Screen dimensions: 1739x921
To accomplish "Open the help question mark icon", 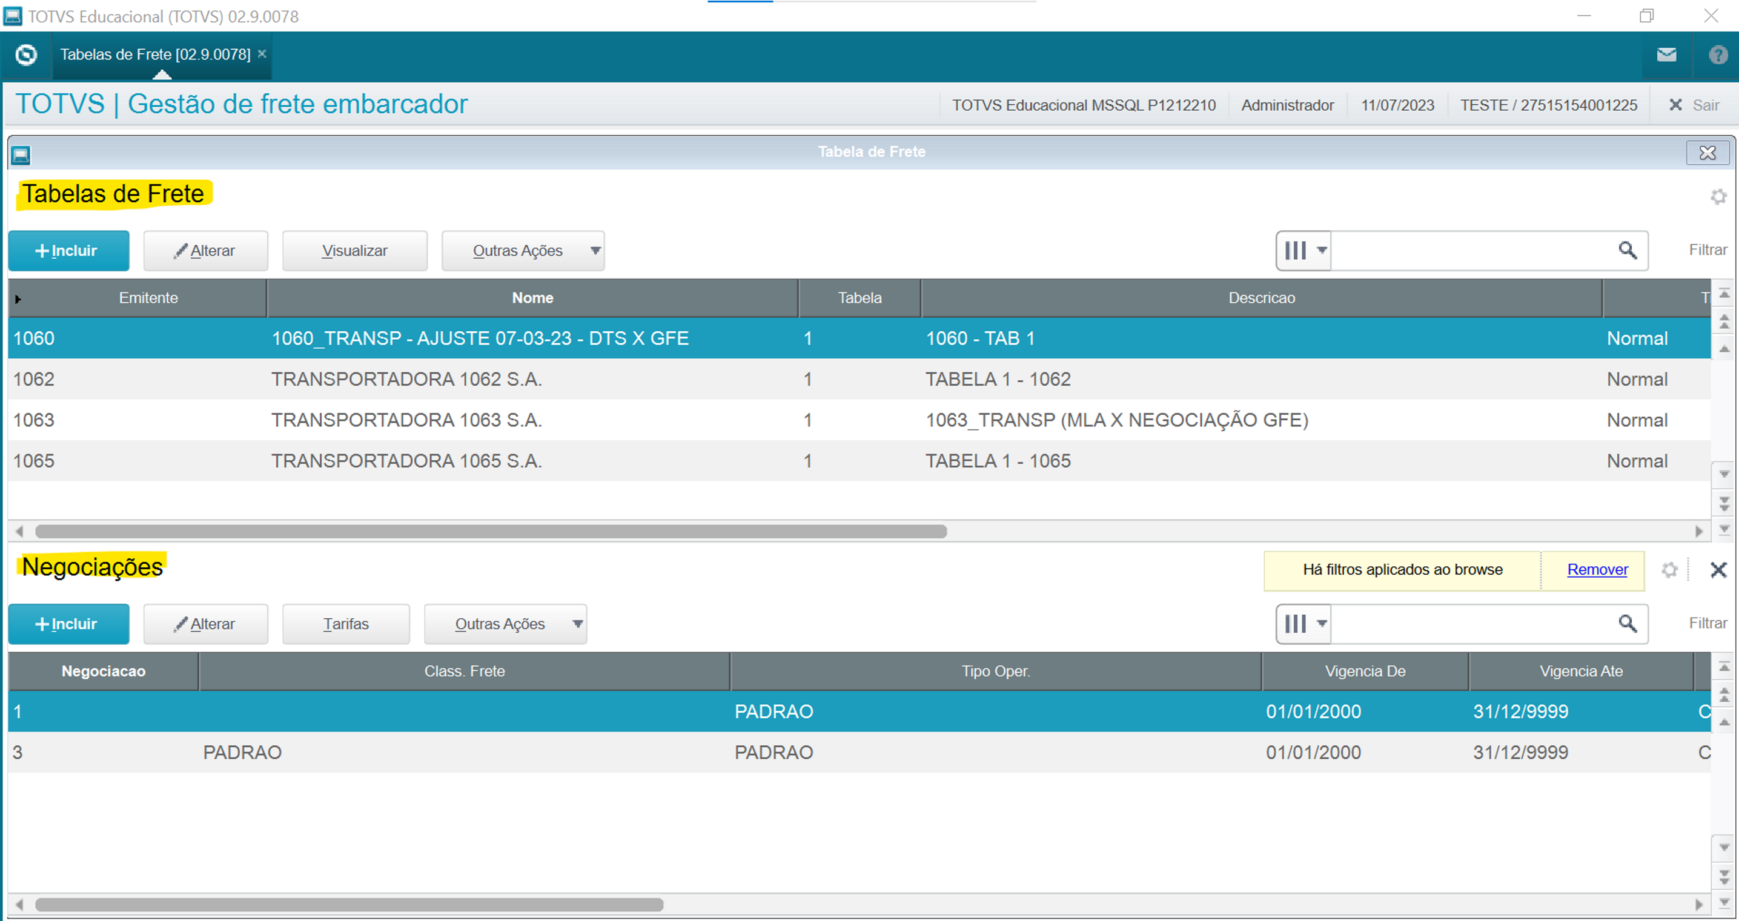I will click(x=1717, y=54).
